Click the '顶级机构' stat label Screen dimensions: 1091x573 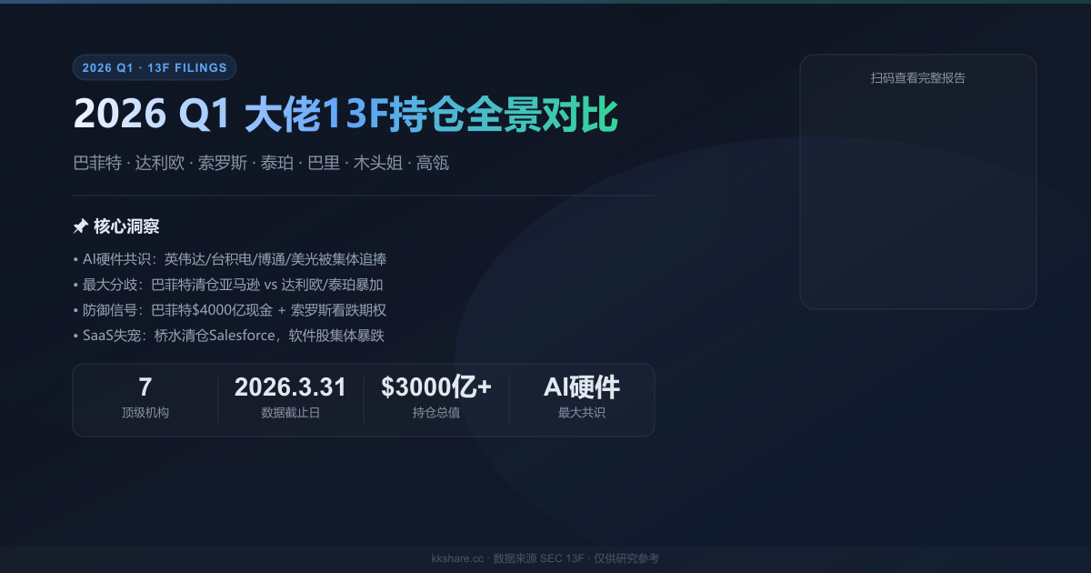[x=145, y=413]
